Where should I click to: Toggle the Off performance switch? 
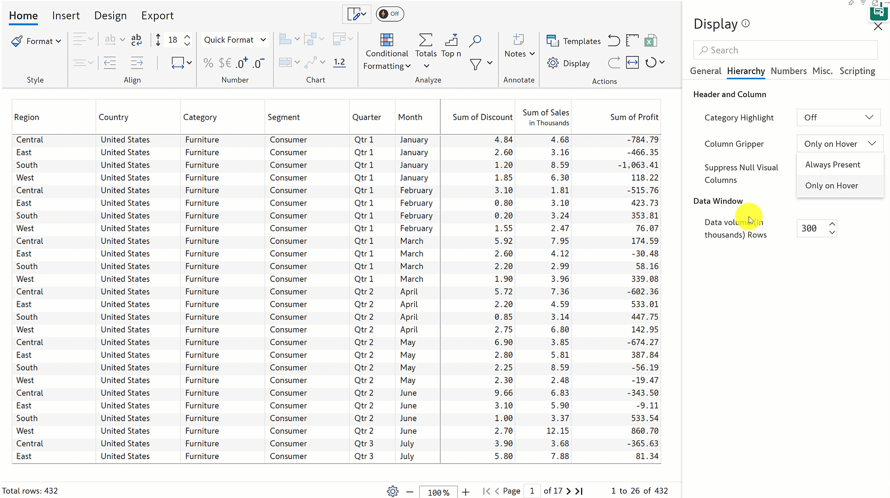click(x=389, y=14)
